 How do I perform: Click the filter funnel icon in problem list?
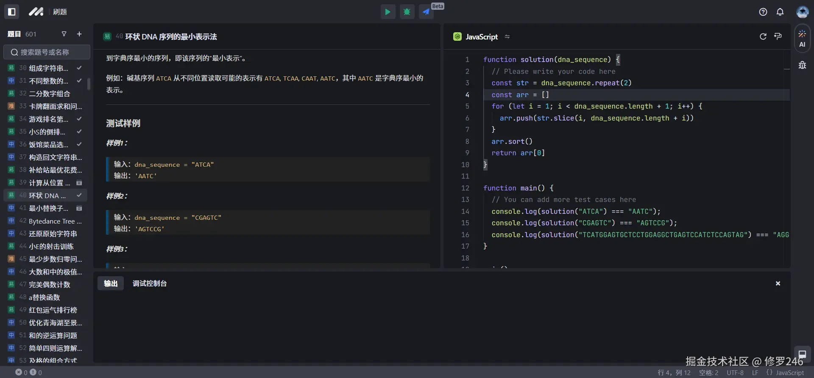64,34
